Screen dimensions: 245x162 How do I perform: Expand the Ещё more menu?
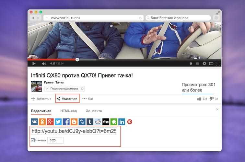[88, 99]
